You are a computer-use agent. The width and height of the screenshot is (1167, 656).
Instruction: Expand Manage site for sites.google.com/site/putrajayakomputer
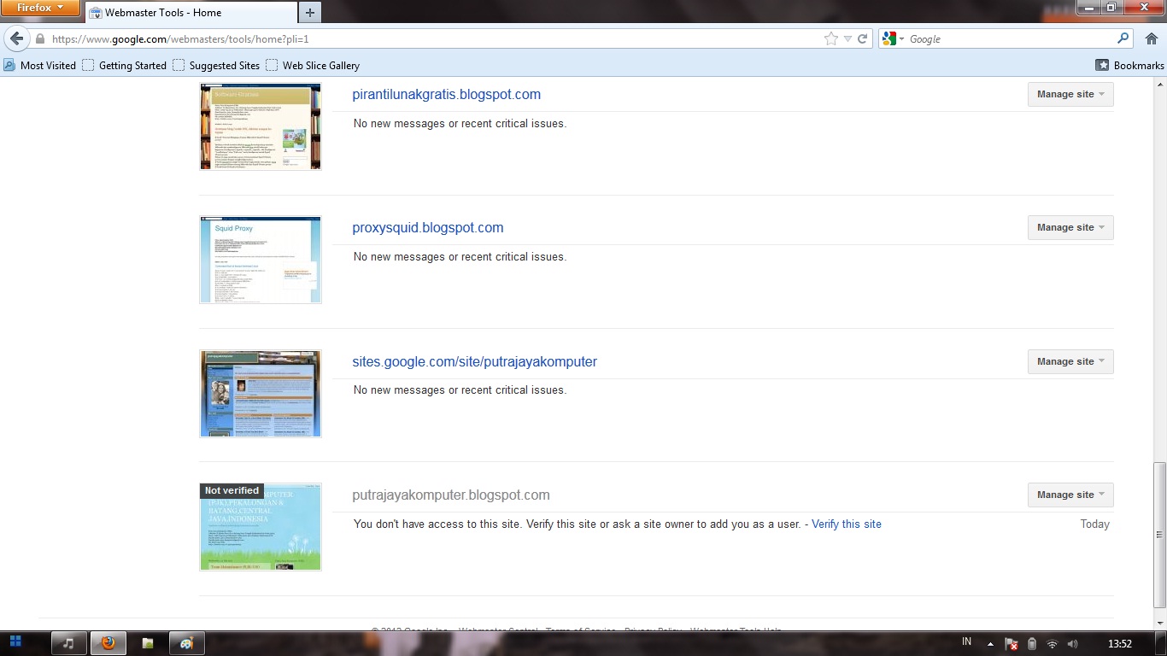1070,361
